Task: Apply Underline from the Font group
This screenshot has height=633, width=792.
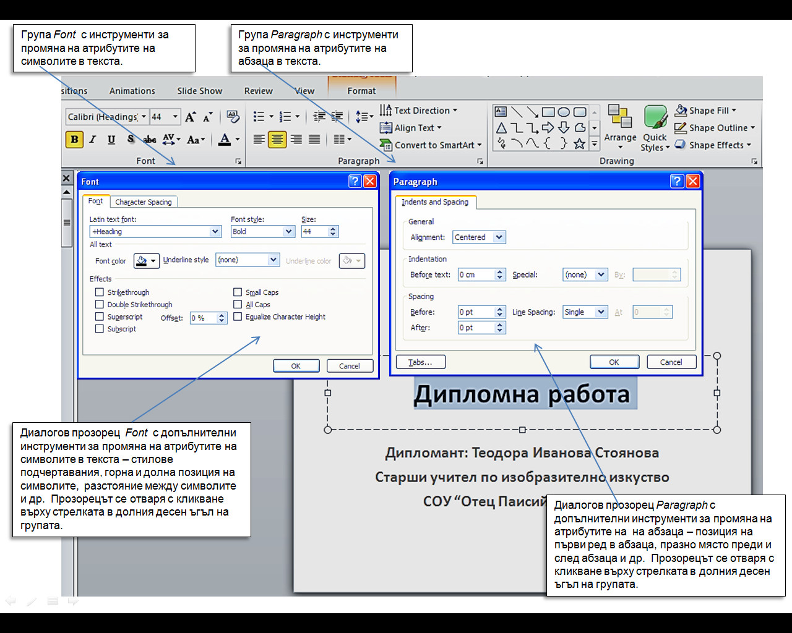Action: coord(111,140)
